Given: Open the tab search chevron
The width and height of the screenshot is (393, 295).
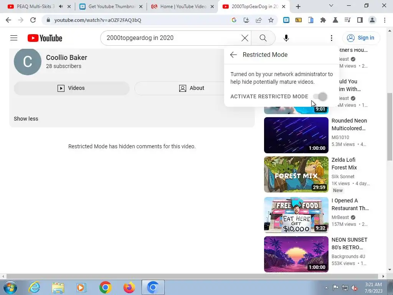Looking at the screenshot, I should pyautogui.click(x=331, y=5).
